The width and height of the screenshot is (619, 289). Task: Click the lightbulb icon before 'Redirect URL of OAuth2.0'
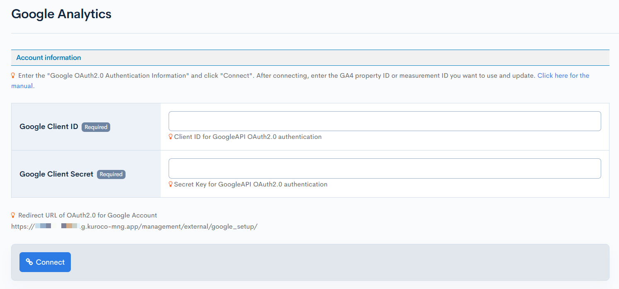(13, 215)
